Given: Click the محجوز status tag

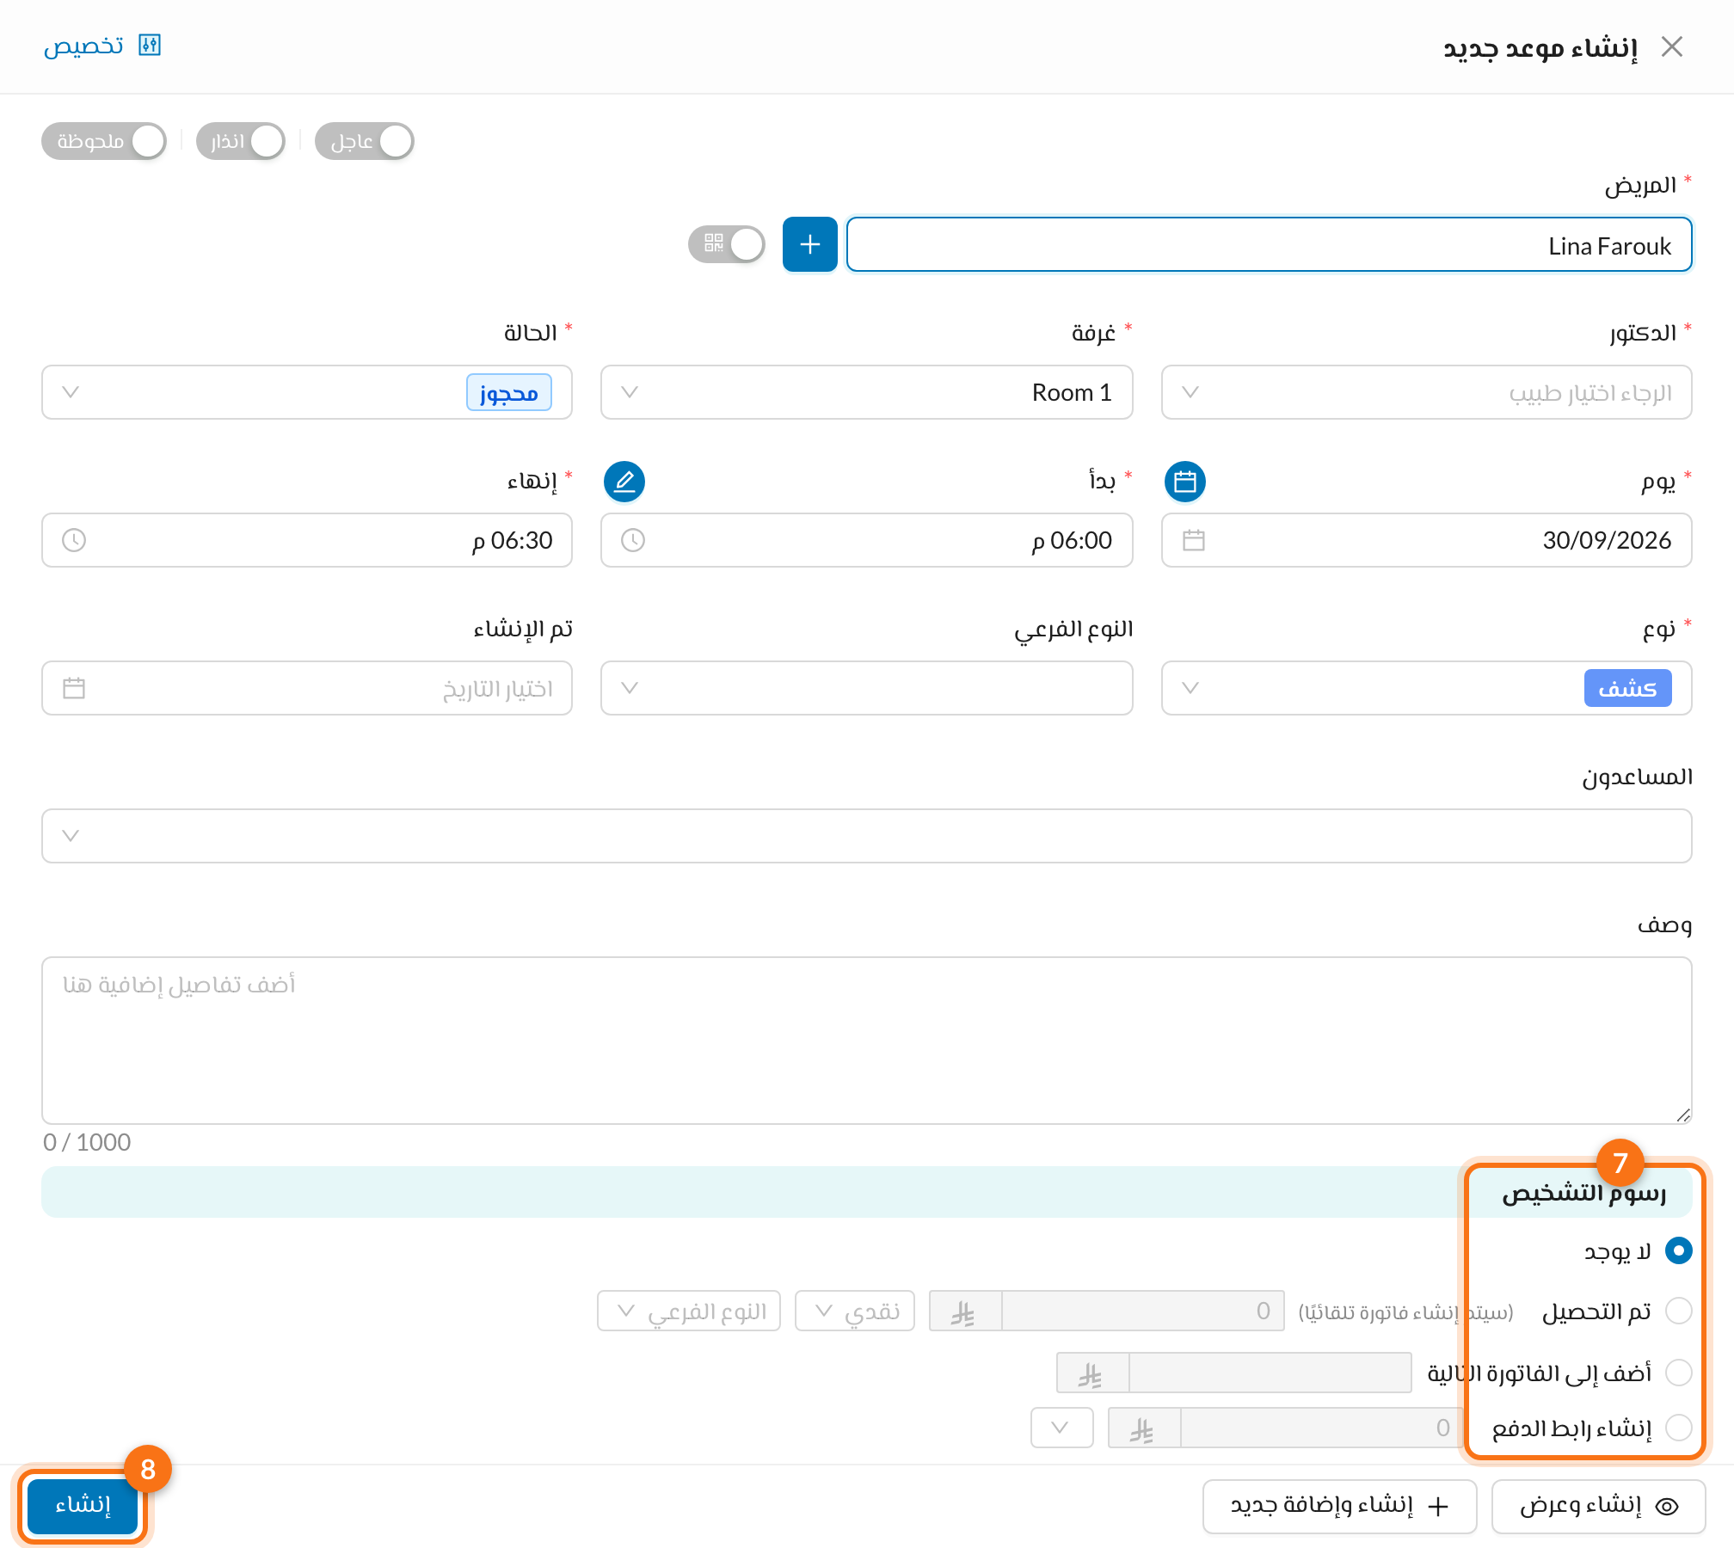Looking at the screenshot, I should (509, 392).
